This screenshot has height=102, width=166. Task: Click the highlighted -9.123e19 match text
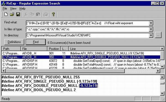pos(89,85)
